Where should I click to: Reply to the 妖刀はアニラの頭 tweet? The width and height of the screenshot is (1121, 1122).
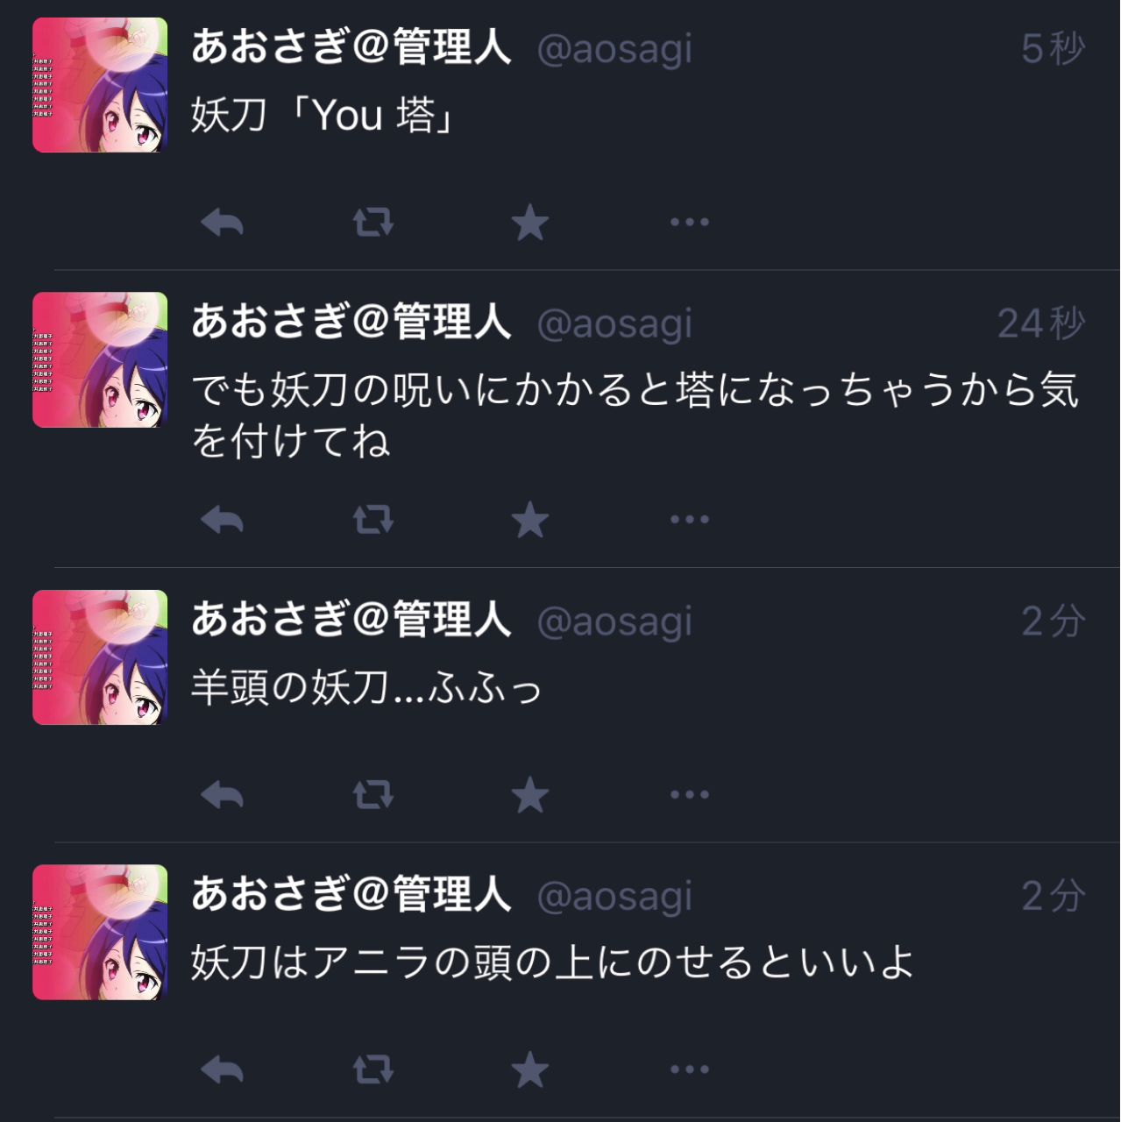pyautogui.click(x=222, y=1069)
